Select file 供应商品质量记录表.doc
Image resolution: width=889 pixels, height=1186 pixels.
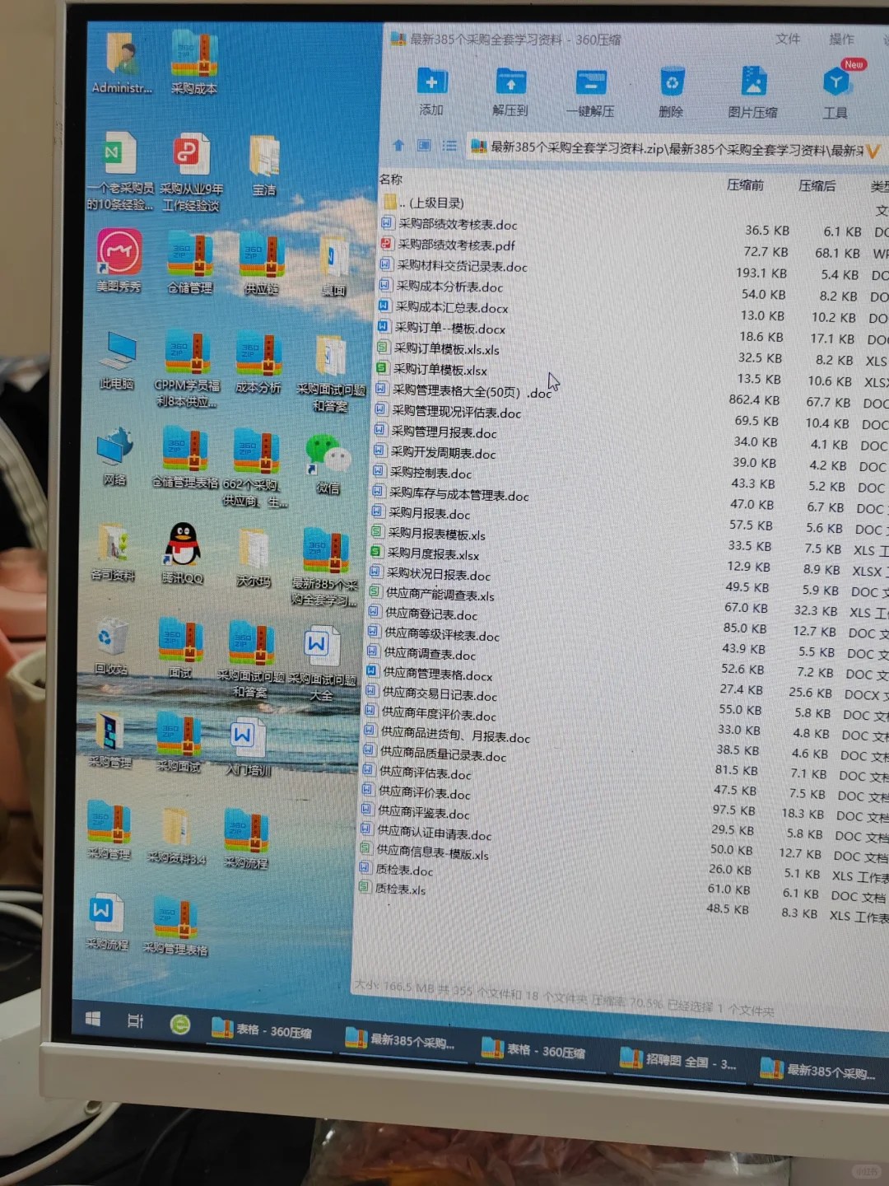pyautogui.click(x=435, y=754)
